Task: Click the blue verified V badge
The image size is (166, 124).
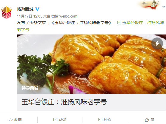Action: coord(37,9)
